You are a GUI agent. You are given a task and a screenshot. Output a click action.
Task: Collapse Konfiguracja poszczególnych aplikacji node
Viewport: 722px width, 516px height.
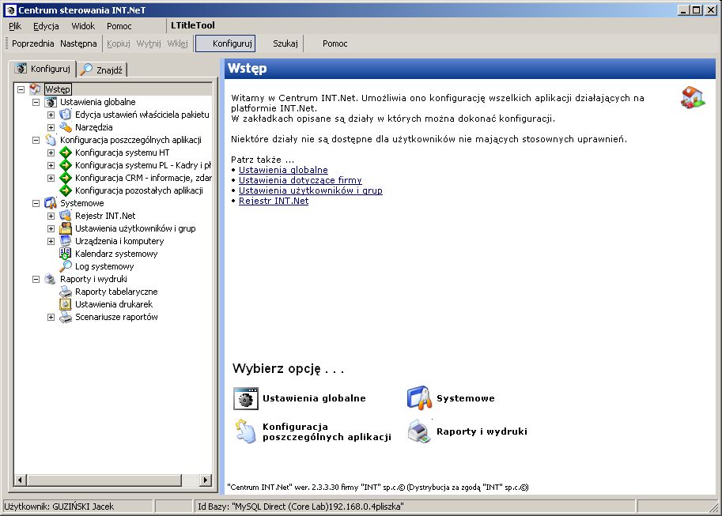tap(36, 140)
